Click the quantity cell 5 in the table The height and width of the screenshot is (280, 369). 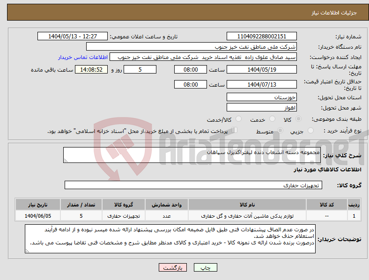(x=81, y=216)
